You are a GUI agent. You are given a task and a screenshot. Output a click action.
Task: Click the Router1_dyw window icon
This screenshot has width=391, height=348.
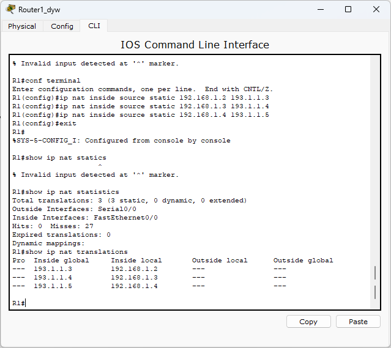coord(10,9)
